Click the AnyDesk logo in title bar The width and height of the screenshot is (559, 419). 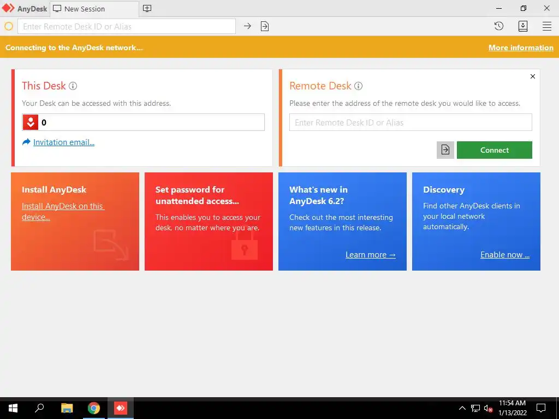[x=8, y=8]
